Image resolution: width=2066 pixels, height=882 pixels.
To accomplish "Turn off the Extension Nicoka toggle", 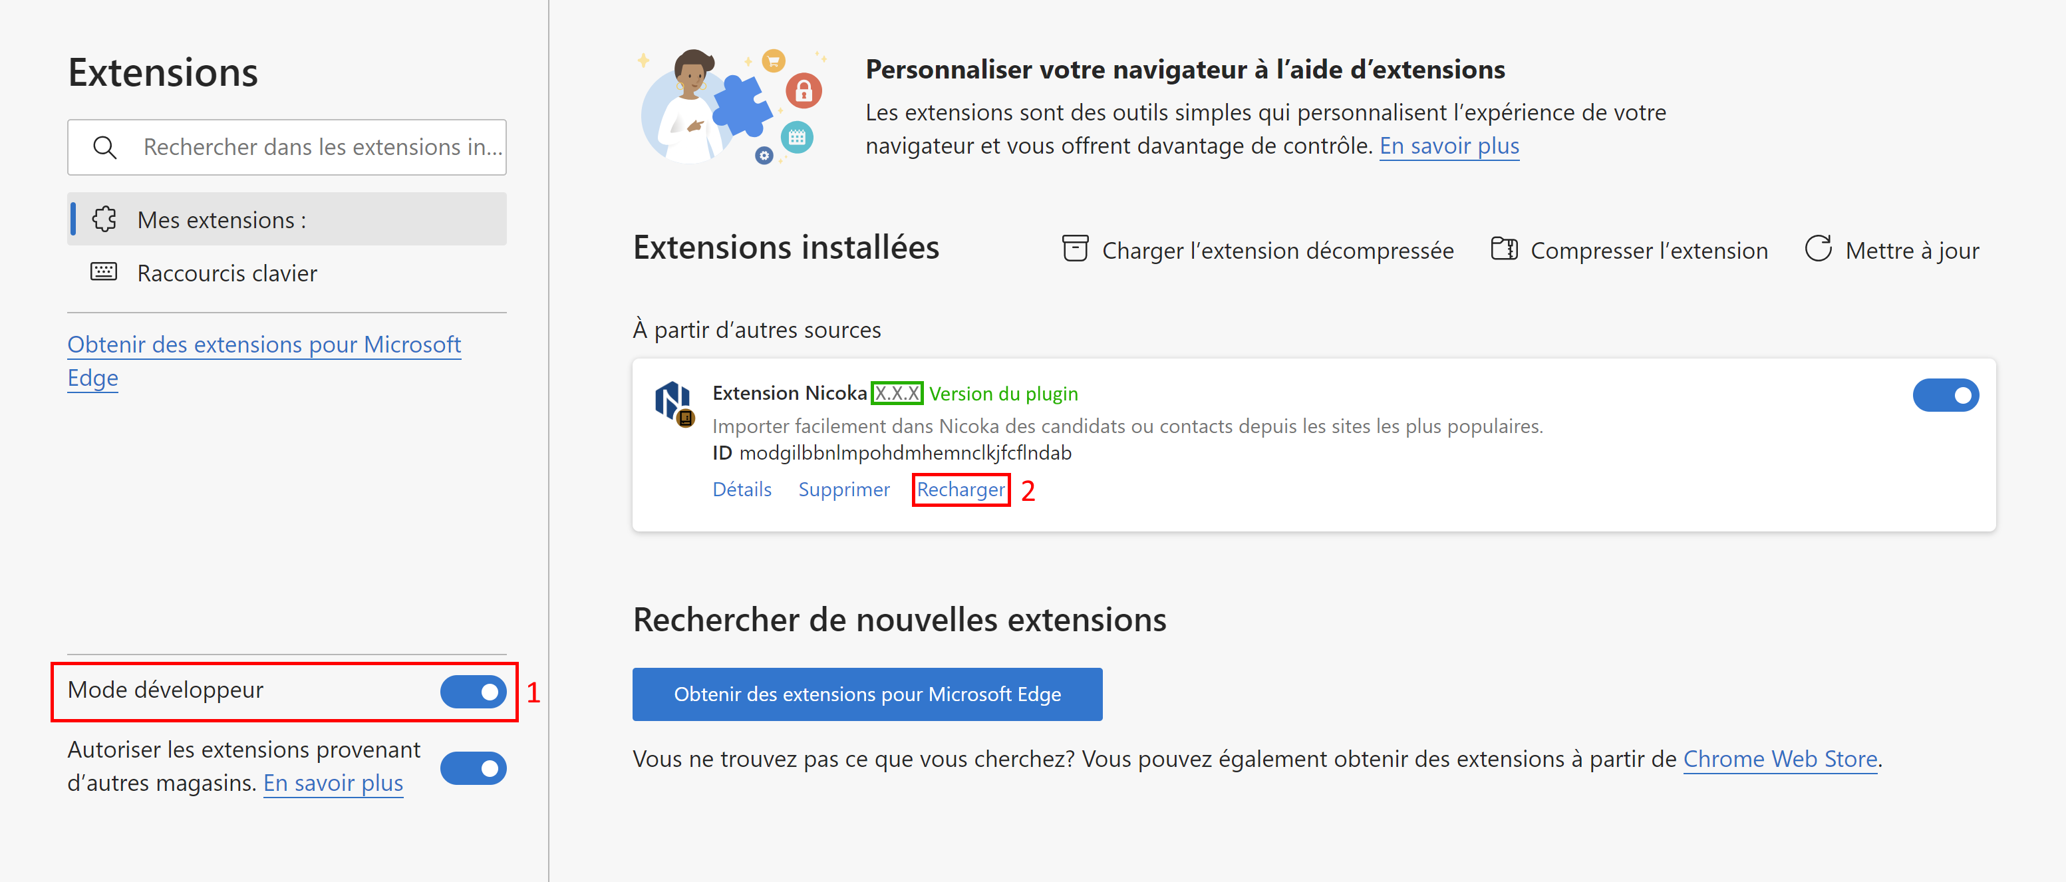I will (x=1946, y=395).
